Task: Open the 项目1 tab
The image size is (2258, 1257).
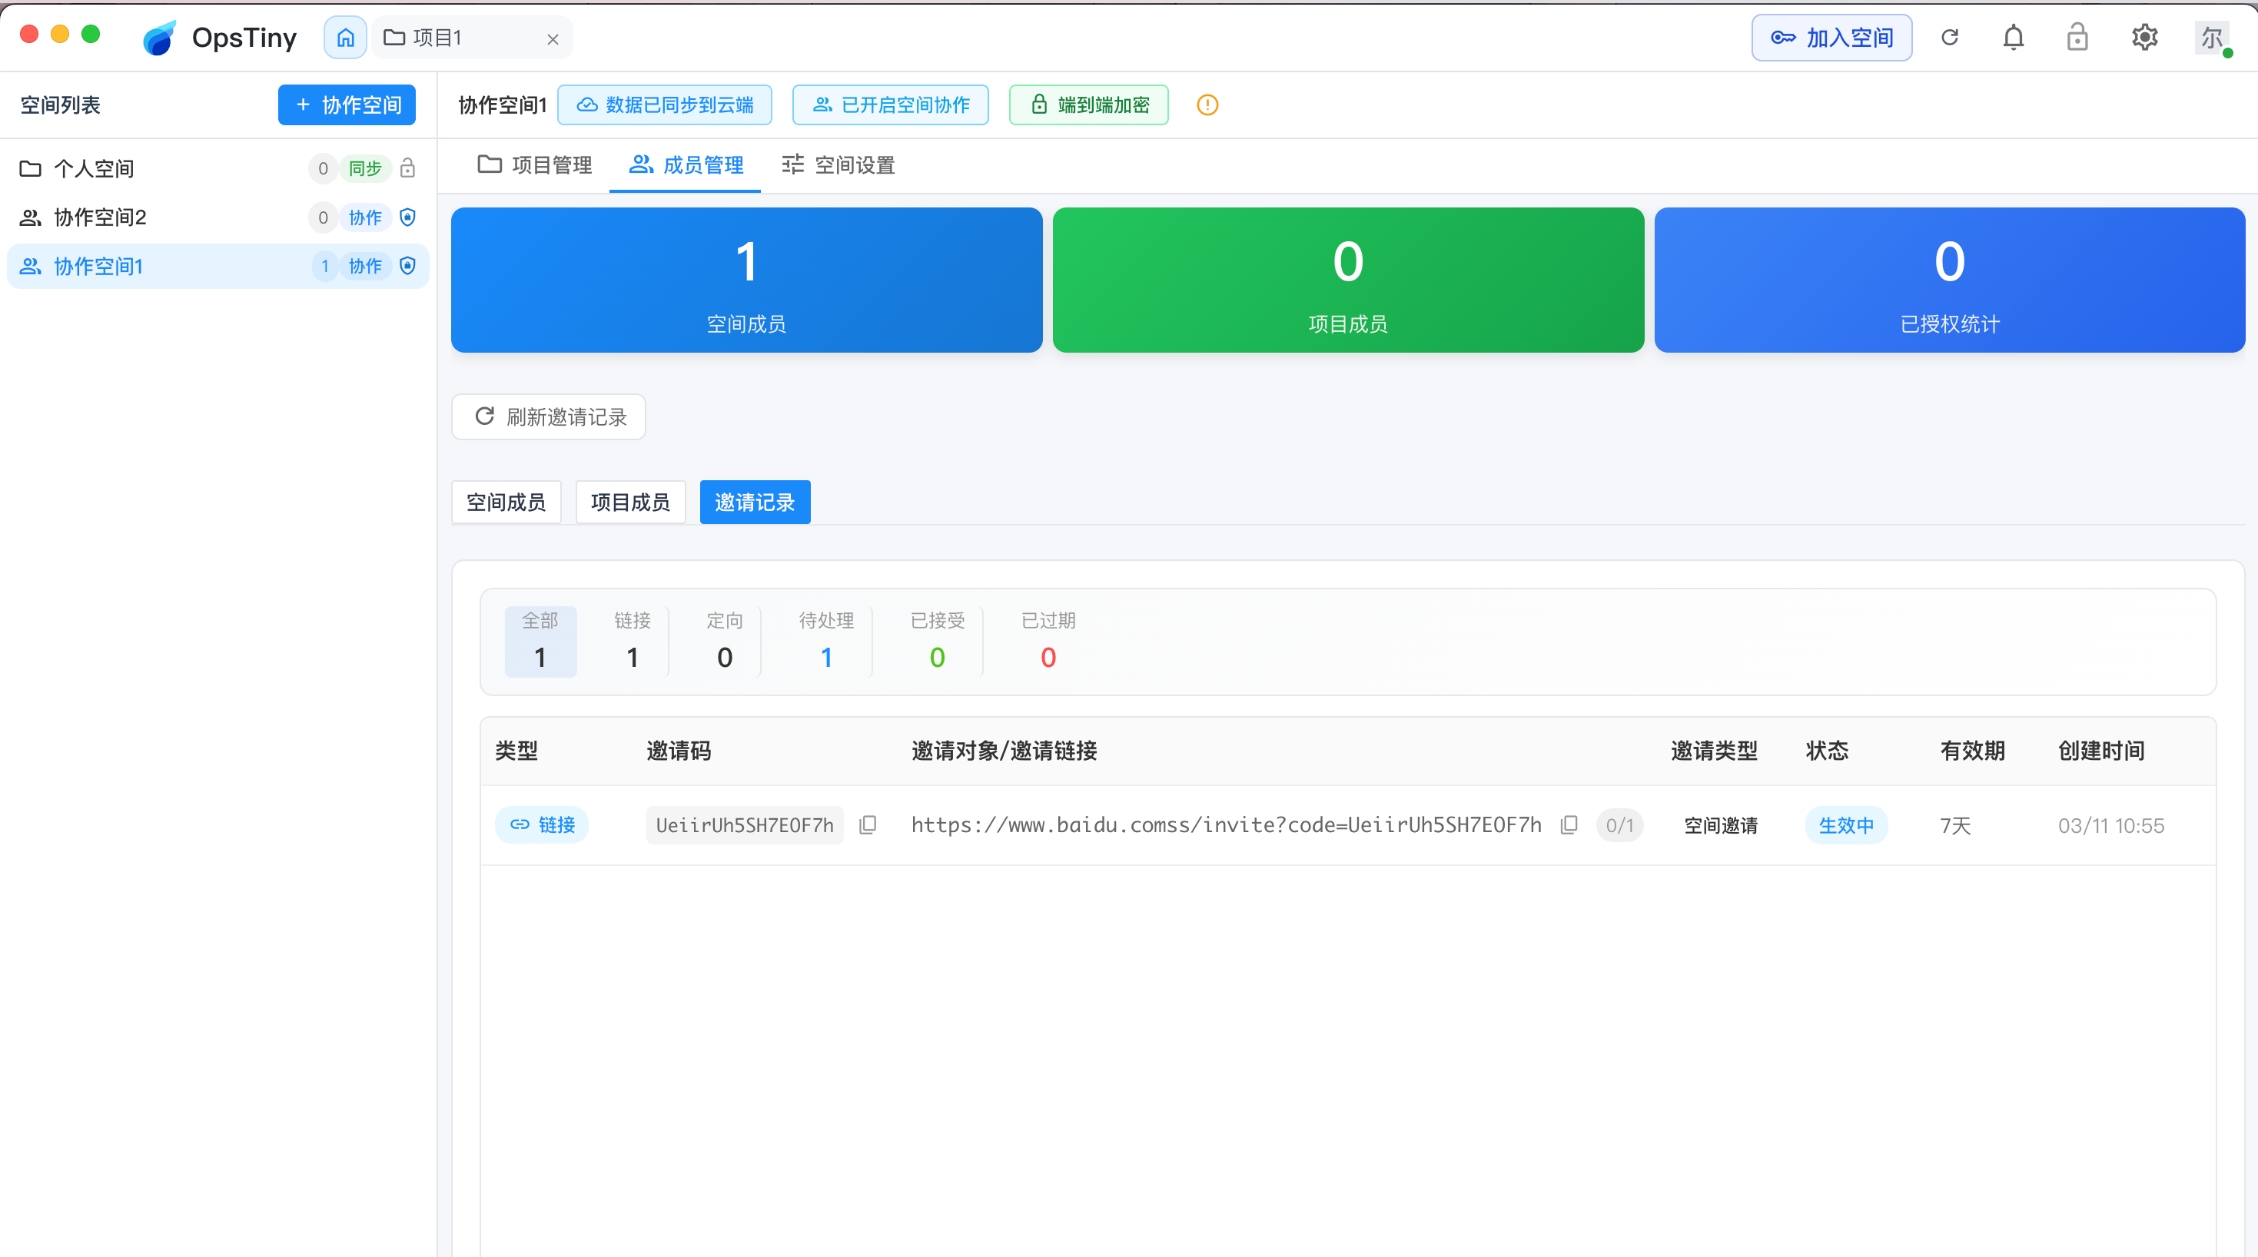Action: click(x=472, y=38)
